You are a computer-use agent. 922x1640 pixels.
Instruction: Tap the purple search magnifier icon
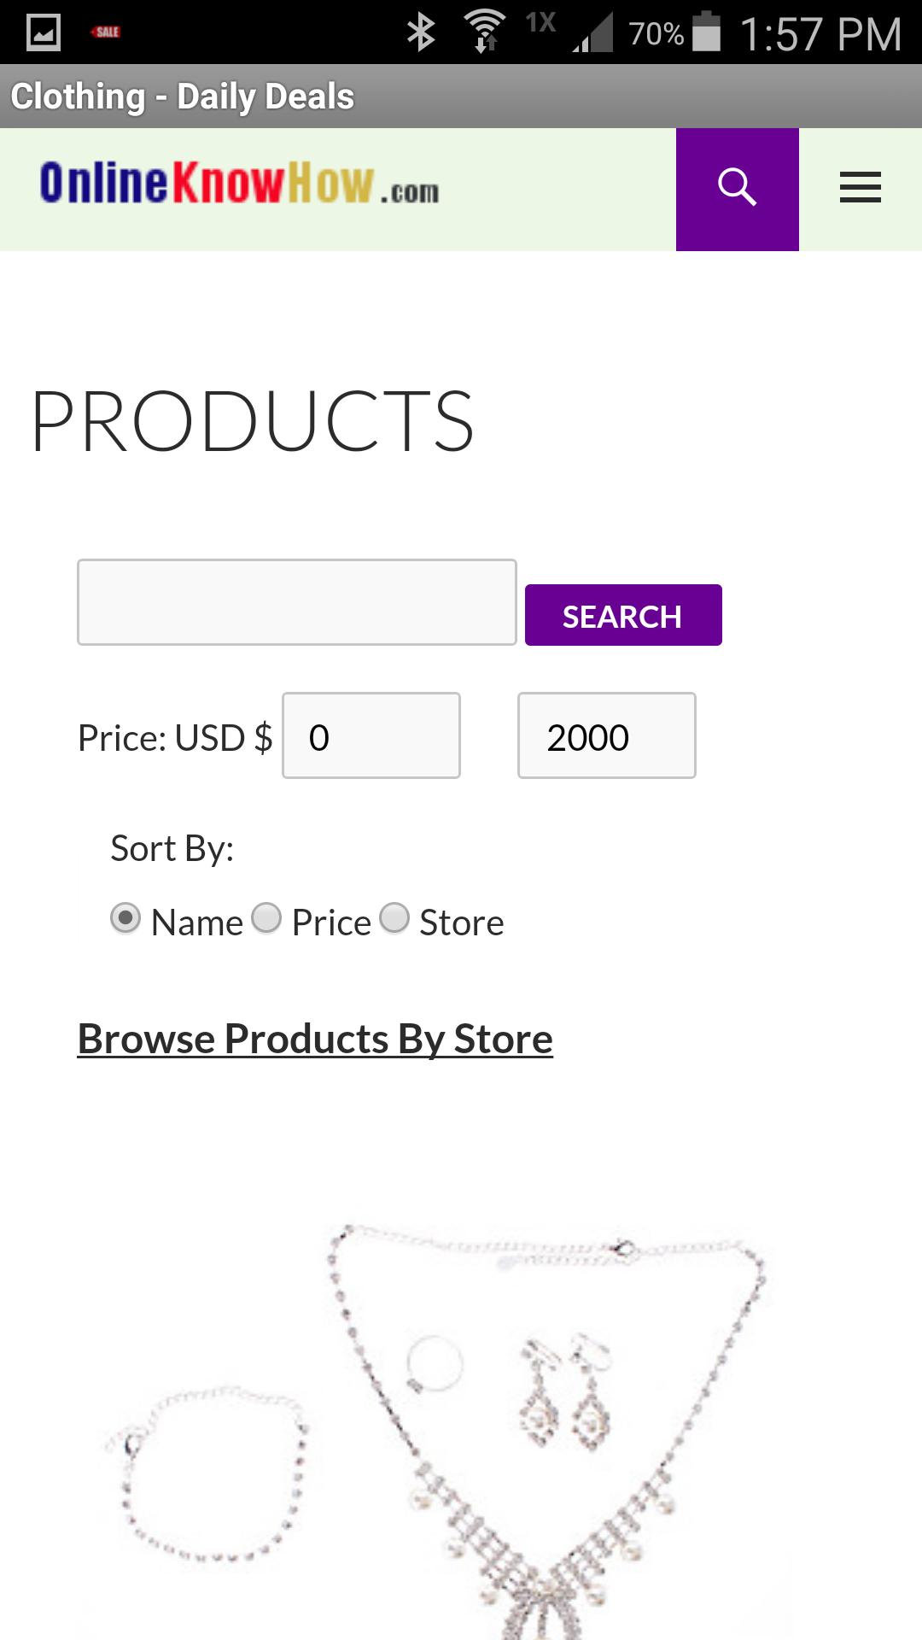click(x=737, y=189)
